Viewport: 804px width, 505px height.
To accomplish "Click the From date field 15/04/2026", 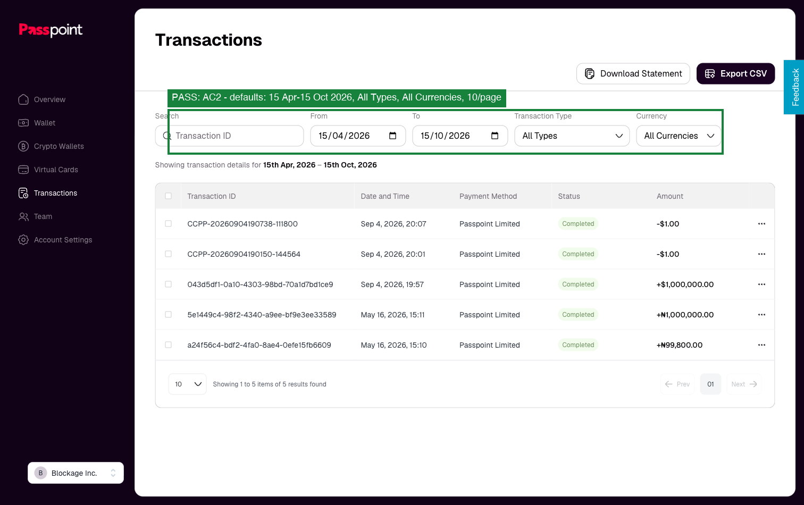I will tap(358, 136).
